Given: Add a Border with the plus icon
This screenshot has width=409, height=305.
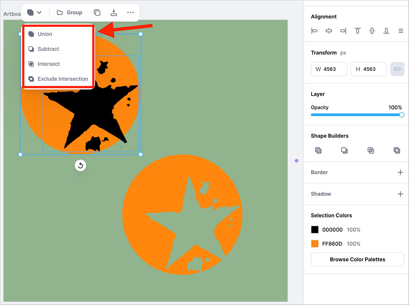Looking at the screenshot, I should [x=400, y=173].
